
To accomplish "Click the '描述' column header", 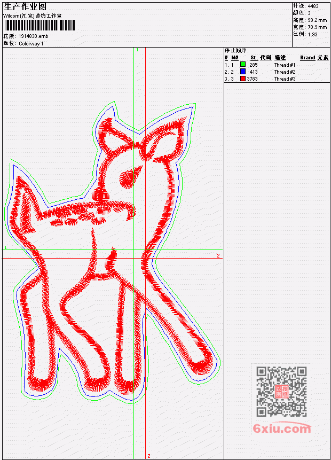I will pos(280,58).
